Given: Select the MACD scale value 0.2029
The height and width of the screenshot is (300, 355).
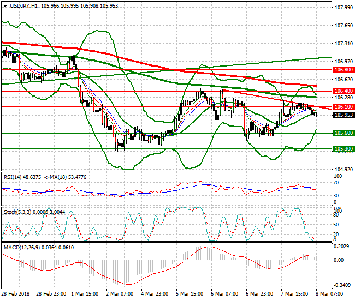Looking at the screenshot, I should click(342, 247).
